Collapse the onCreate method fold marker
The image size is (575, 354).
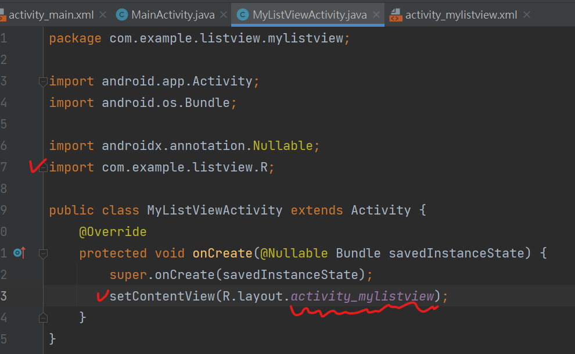[43, 253]
